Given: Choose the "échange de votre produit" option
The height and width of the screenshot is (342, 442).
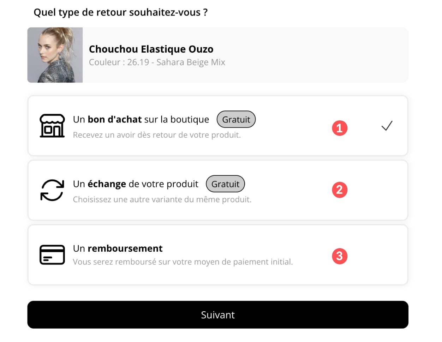Looking at the screenshot, I should [136, 184].
